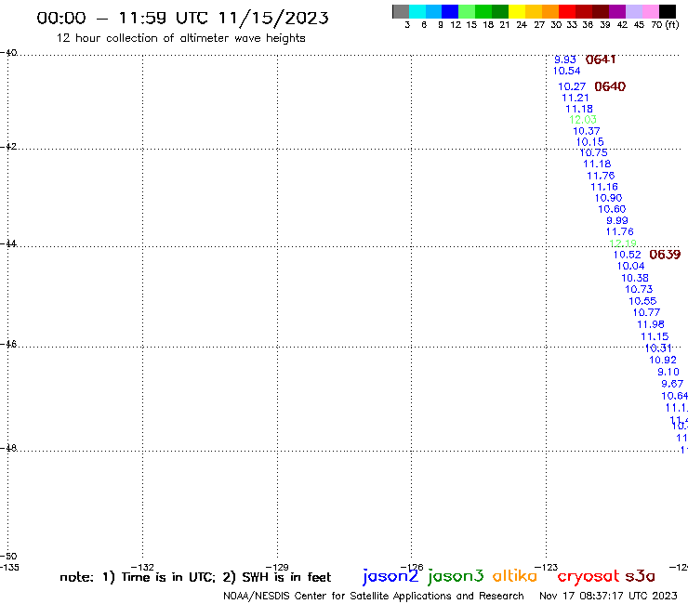Select the light green legend swatch
This screenshot has height=604, width=688.
(x=468, y=11)
